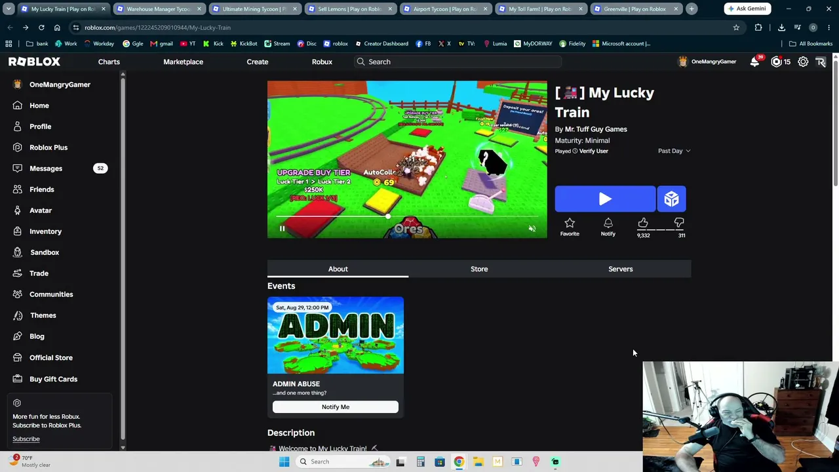Open a new browser tab
The width and height of the screenshot is (839, 472).
tap(692, 9)
